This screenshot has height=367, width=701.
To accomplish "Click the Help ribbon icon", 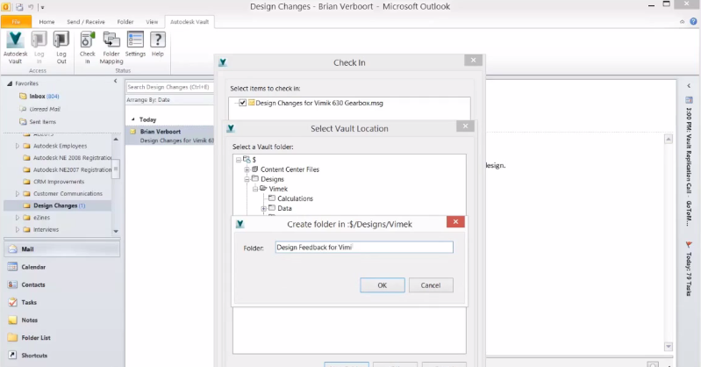I will coord(157,44).
